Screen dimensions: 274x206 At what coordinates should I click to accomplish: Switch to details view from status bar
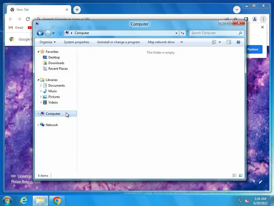(x=234, y=175)
